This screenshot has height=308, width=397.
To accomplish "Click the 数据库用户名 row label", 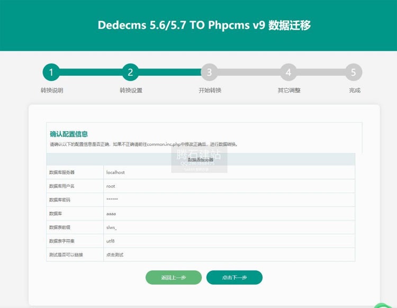I will click(62, 186).
